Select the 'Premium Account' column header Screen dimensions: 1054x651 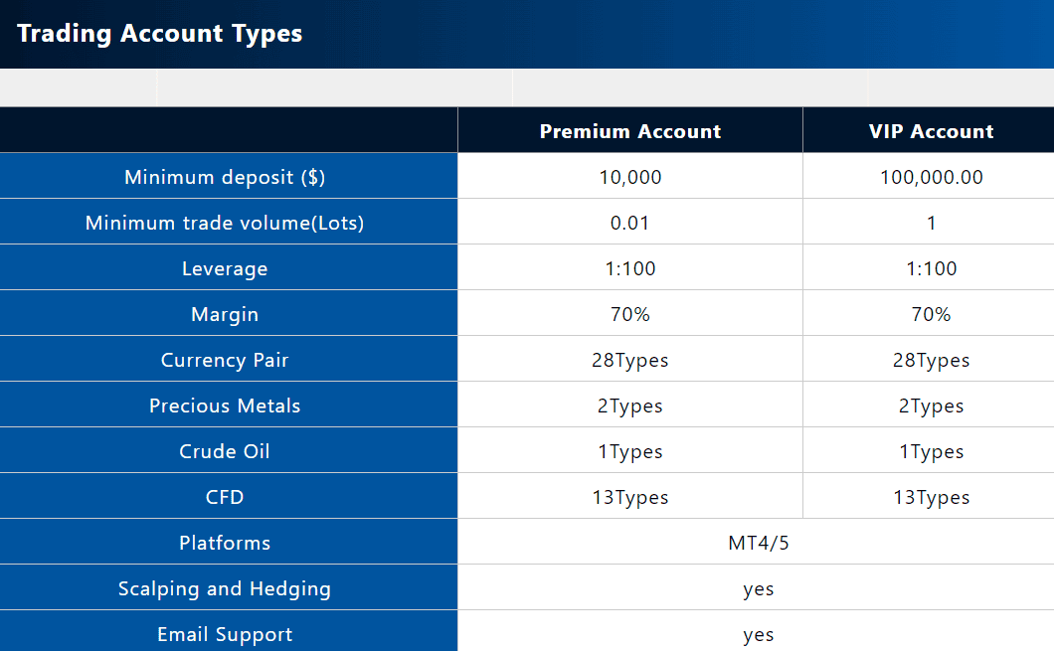coord(629,131)
